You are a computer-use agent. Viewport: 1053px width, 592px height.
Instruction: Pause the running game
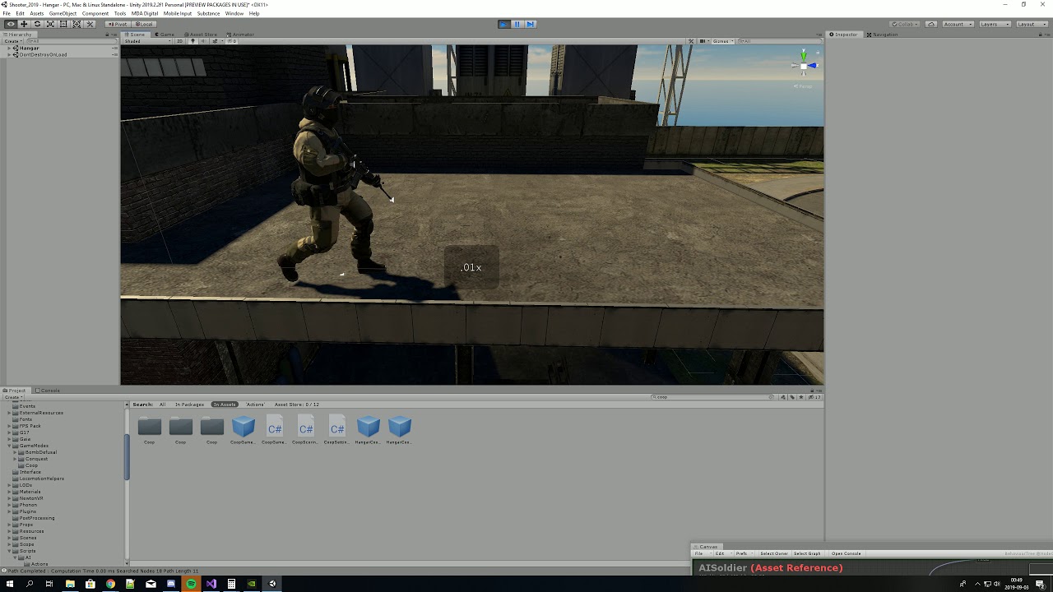[517, 24]
